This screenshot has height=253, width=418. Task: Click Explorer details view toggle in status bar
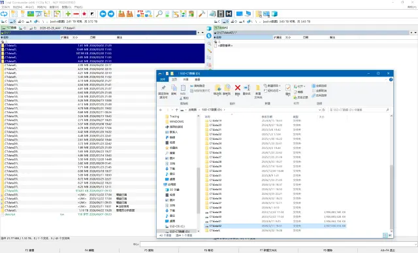click(x=385, y=235)
